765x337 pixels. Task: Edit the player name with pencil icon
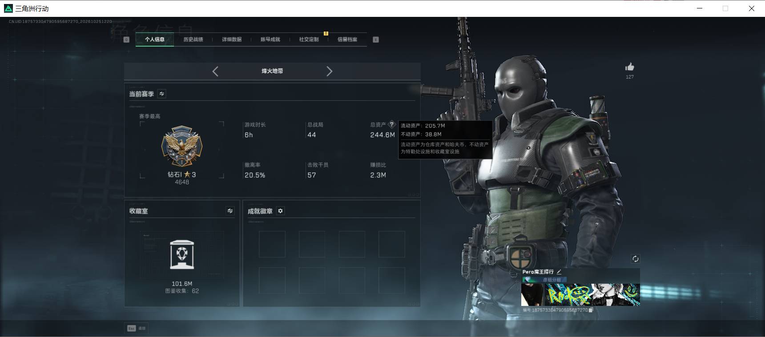click(559, 272)
